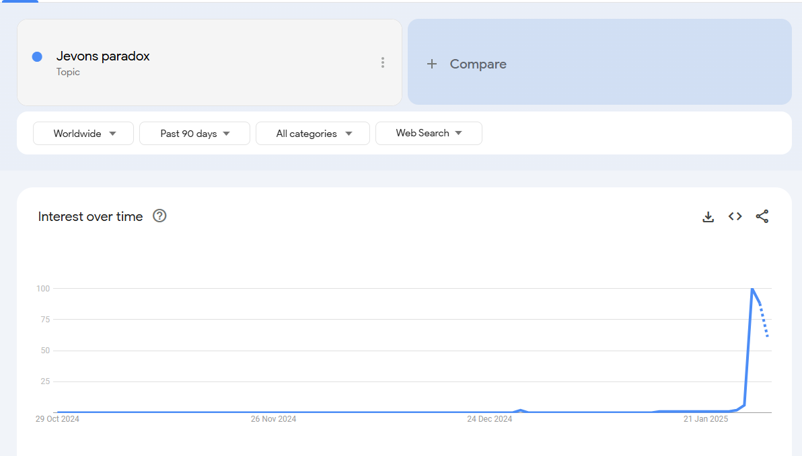The image size is (802, 456).
Task: Open embed code for the chart
Action: (x=735, y=216)
